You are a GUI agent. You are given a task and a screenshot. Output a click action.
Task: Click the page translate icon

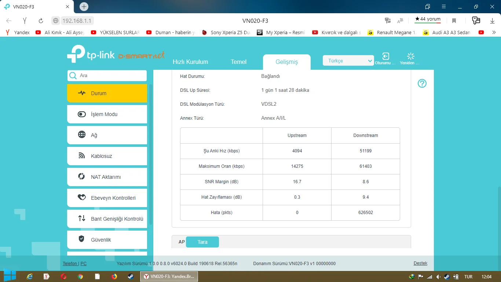[x=400, y=21]
